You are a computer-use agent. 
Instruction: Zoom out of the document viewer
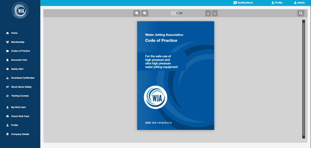click(x=137, y=13)
